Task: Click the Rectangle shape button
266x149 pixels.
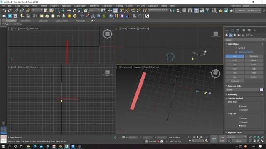Action: [x=254, y=56]
